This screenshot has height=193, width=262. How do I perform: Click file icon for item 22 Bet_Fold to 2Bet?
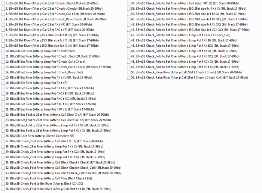click(3, 115)
